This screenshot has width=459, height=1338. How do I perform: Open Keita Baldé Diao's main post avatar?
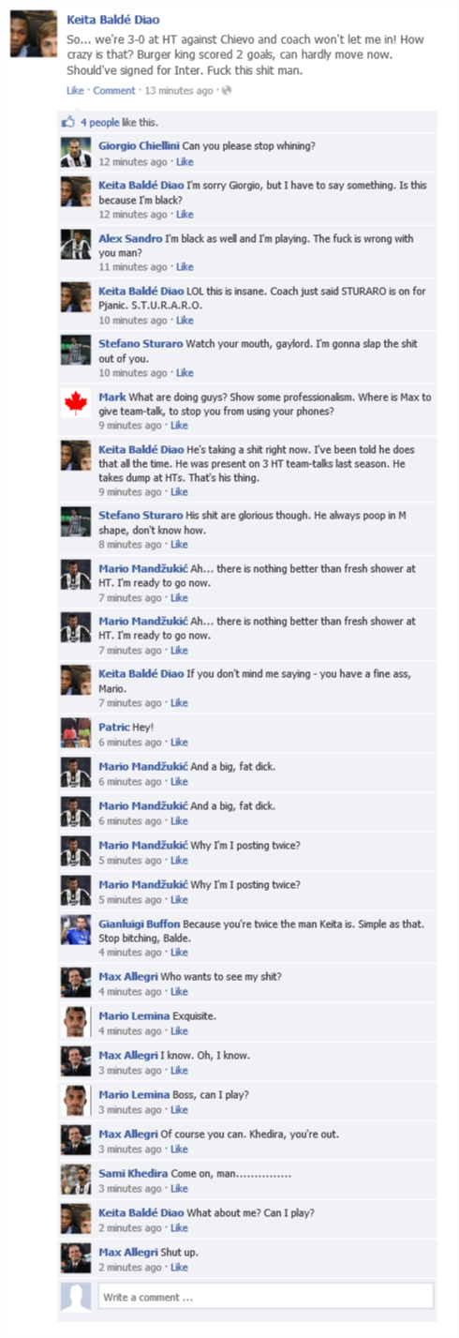pos(37,34)
